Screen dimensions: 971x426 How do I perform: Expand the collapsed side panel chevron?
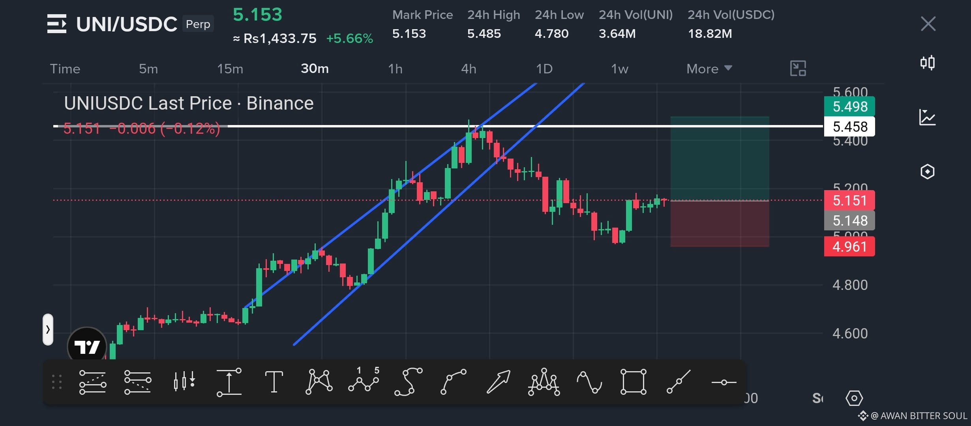(48, 329)
